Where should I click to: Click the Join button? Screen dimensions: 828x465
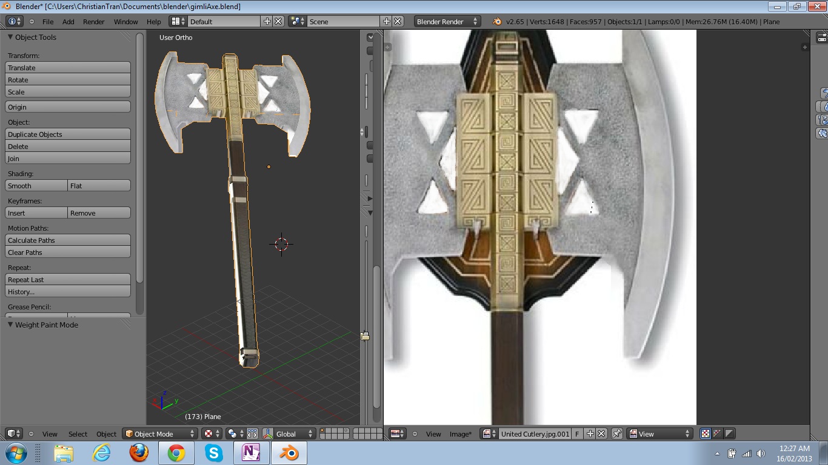point(68,159)
